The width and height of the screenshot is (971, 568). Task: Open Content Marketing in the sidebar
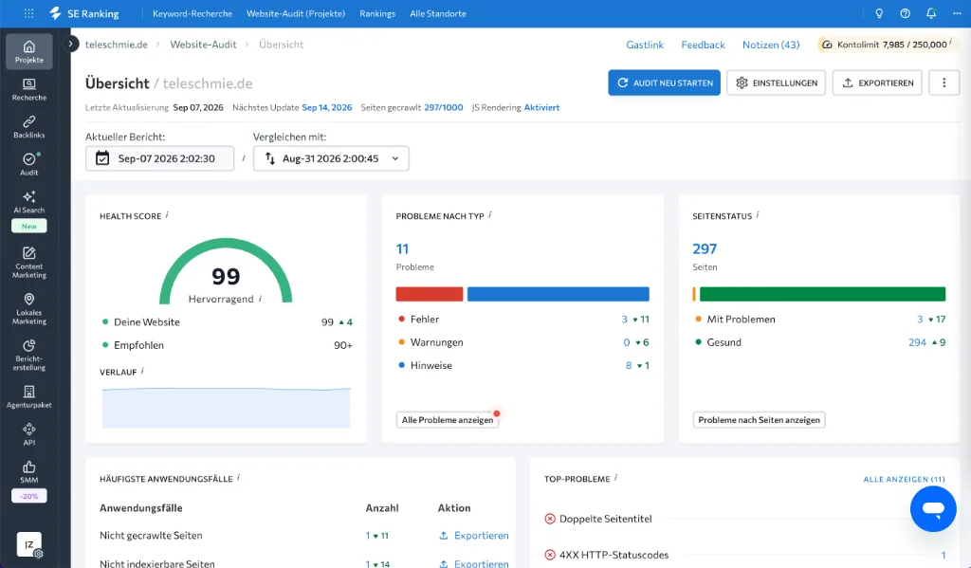(29, 262)
